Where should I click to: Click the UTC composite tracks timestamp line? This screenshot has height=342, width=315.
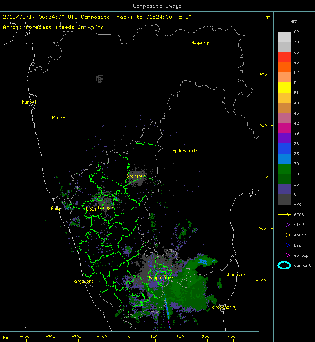point(97,17)
